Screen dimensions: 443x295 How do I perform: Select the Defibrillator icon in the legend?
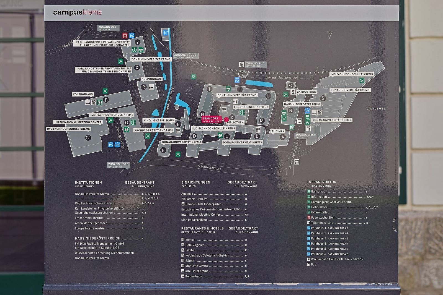pyautogui.click(x=309, y=207)
